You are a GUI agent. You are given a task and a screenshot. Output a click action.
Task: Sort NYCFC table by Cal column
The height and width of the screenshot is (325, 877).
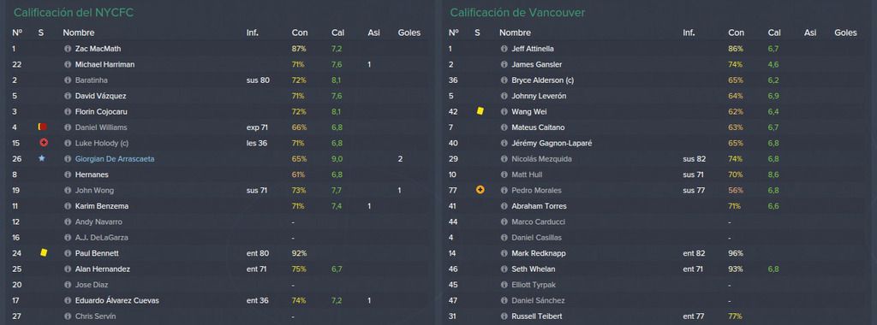pos(337,33)
